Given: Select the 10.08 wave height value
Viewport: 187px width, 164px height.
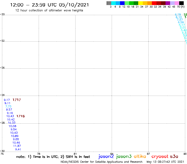Looking at the screenshot, I should click(x=12, y=126).
